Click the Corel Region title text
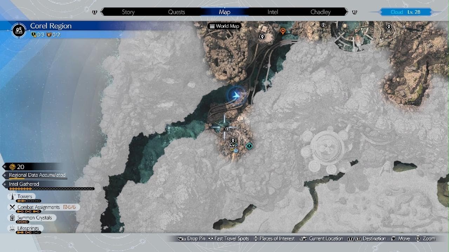Screen dimensions: 449x252 click(51, 26)
